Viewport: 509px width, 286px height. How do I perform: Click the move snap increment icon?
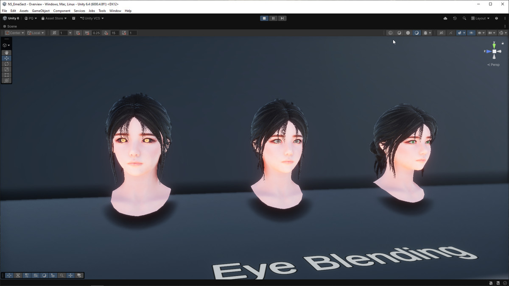pos(87,33)
